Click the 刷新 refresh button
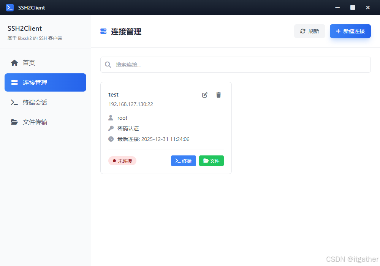Viewport: 380px width, 266px height. 309,31
